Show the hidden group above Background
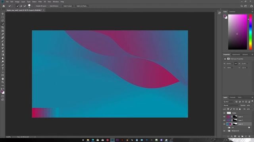The width and height of the screenshot is (254, 142). (224, 127)
